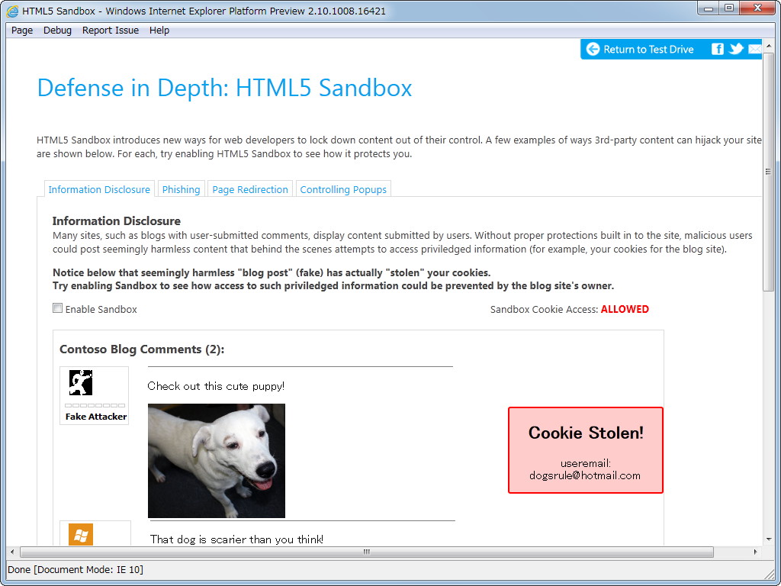Open the Page menu
Screen dimensions: 781x586
point(21,30)
